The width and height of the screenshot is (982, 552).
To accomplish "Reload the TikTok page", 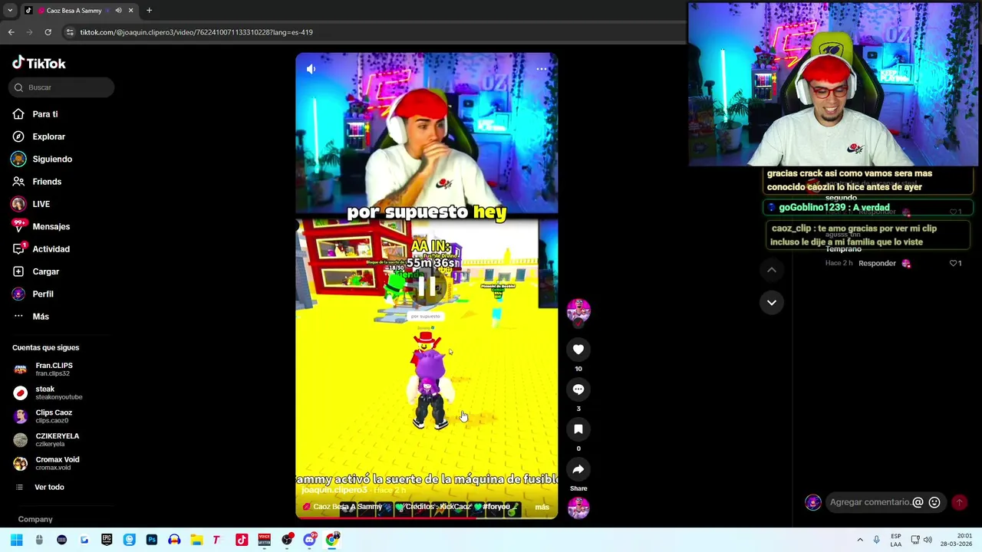I will click(x=48, y=32).
